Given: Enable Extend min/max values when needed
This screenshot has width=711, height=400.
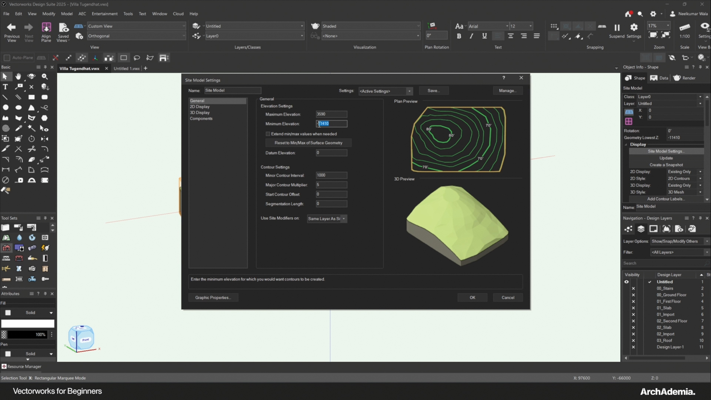Looking at the screenshot, I should pos(268,134).
